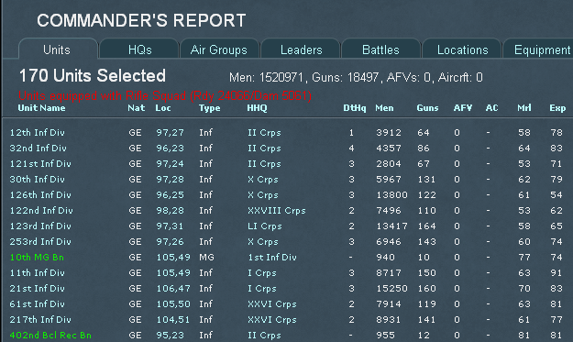Click Men value 13800 of 126th Inf Div
The width and height of the screenshot is (573, 342).
click(x=391, y=195)
